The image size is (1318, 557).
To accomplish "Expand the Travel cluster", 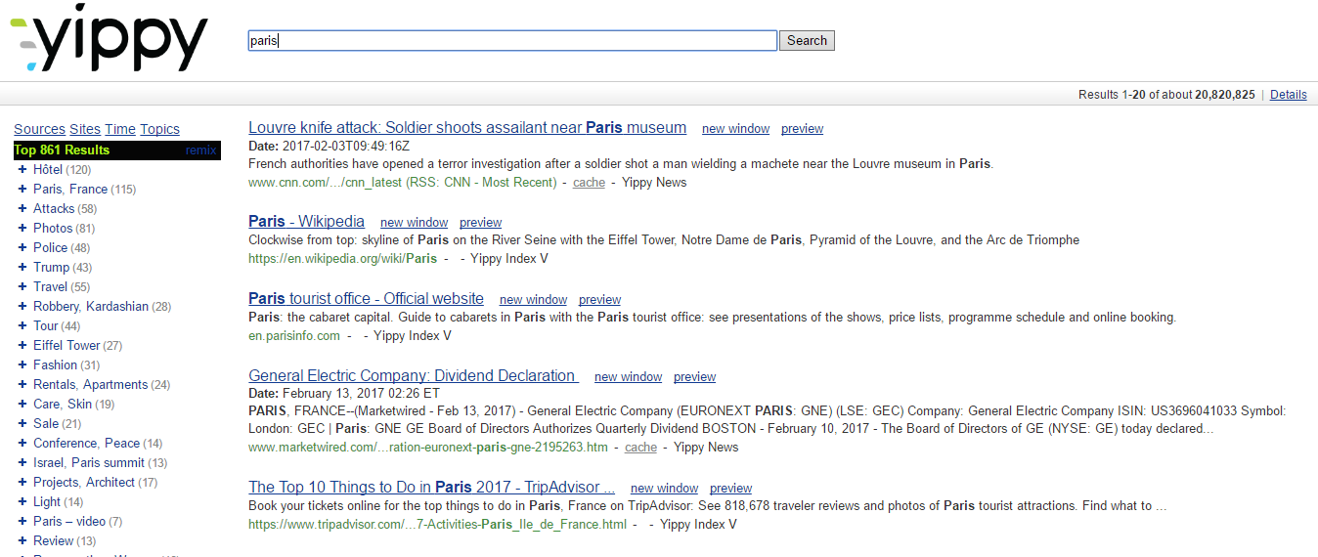I will coord(22,287).
